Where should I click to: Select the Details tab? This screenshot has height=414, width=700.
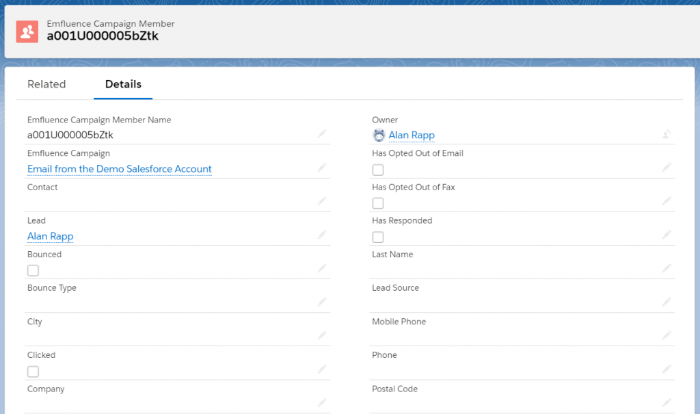click(123, 83)
